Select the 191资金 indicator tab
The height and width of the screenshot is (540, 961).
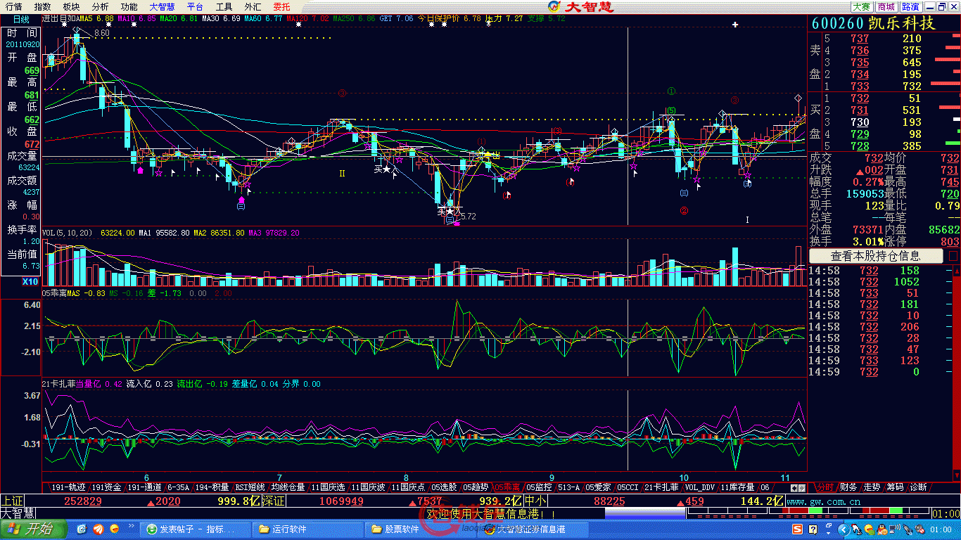point(107,487)
